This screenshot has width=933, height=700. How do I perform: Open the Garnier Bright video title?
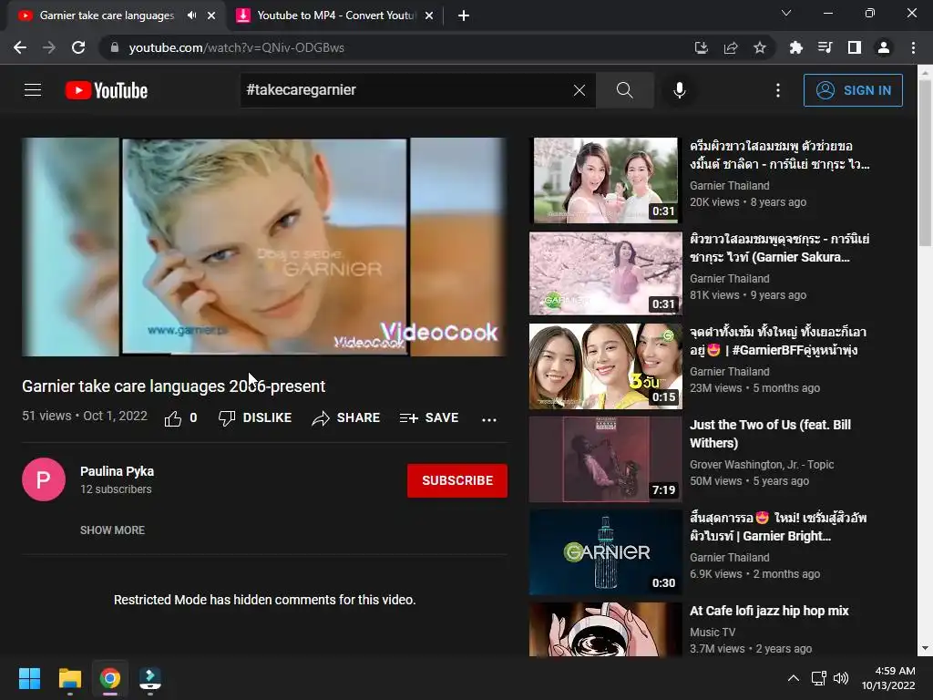(x=778, y=527)
